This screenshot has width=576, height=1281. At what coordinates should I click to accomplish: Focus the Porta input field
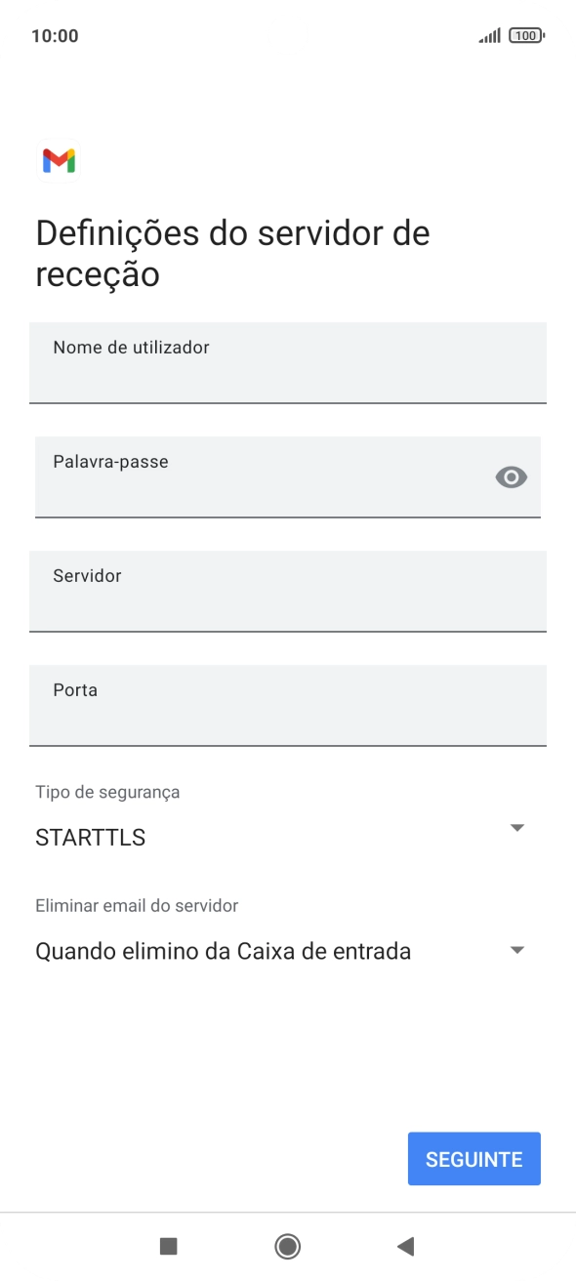pos(288,705)
